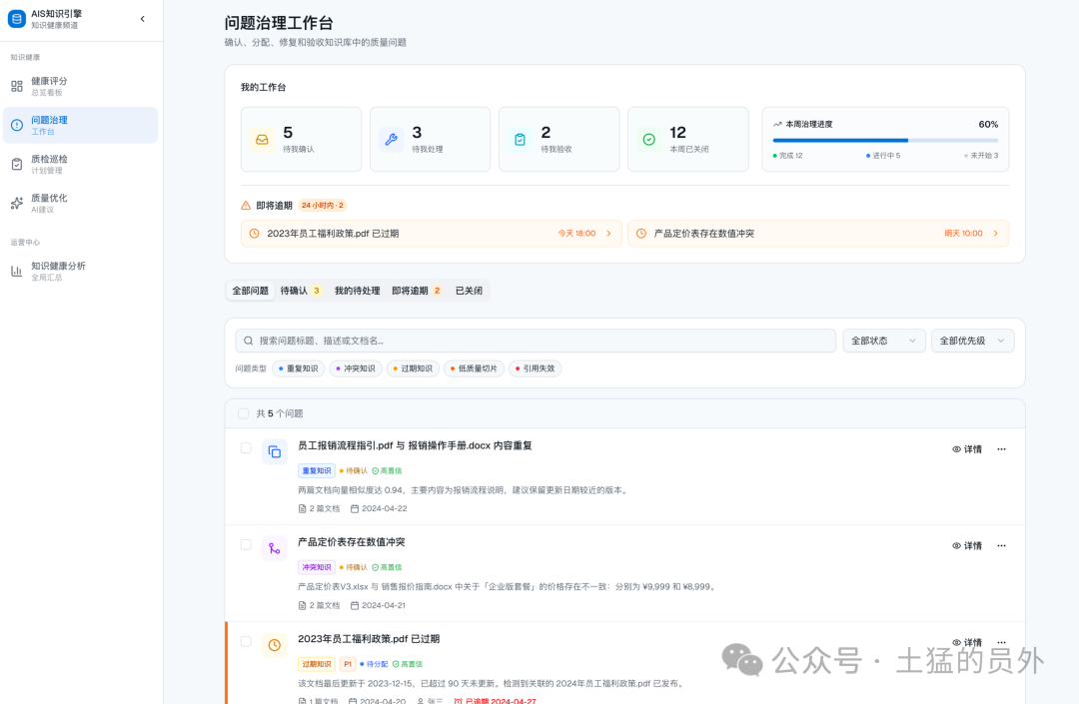The image size is (1079, 704).
Task: Click the 本周治理进度 progress bar
Action: click(885, 140)
